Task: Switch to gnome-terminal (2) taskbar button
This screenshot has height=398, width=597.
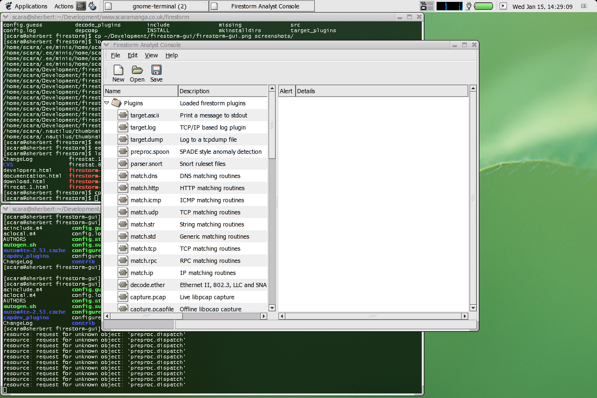Action: [155, 6]
